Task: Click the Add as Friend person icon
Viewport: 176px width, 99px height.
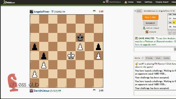Action: pos(144,28)
